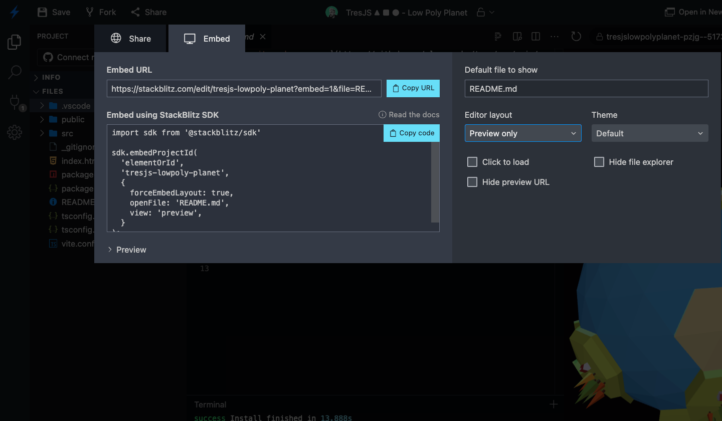The width and height of the screenshot is (722, 421).
Task: Click the PROJECT panel heading
Action: pyautogui.click(x=53, y=36)
